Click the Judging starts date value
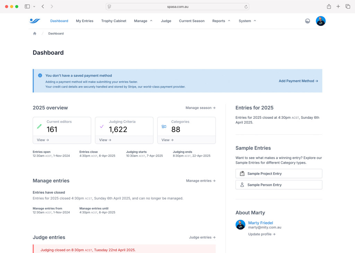This screenshot has width=355, height=253. pos(145,156)
